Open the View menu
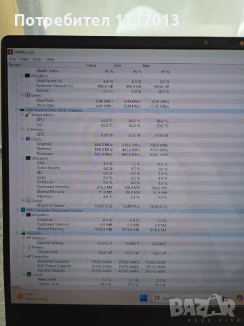Screen dimensions: 244x326 [24, 59]
